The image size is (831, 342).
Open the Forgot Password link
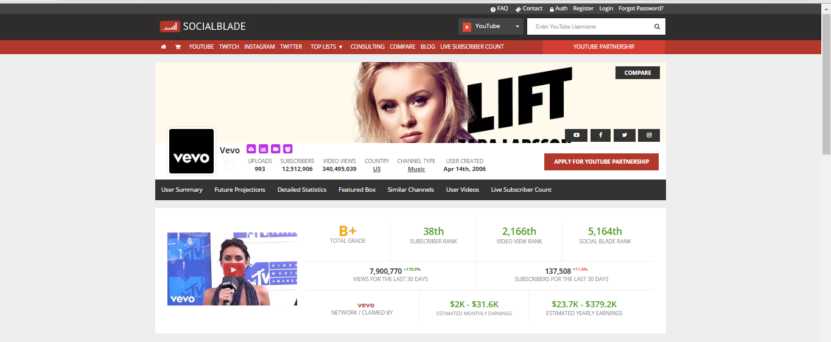tap(641, 9)
